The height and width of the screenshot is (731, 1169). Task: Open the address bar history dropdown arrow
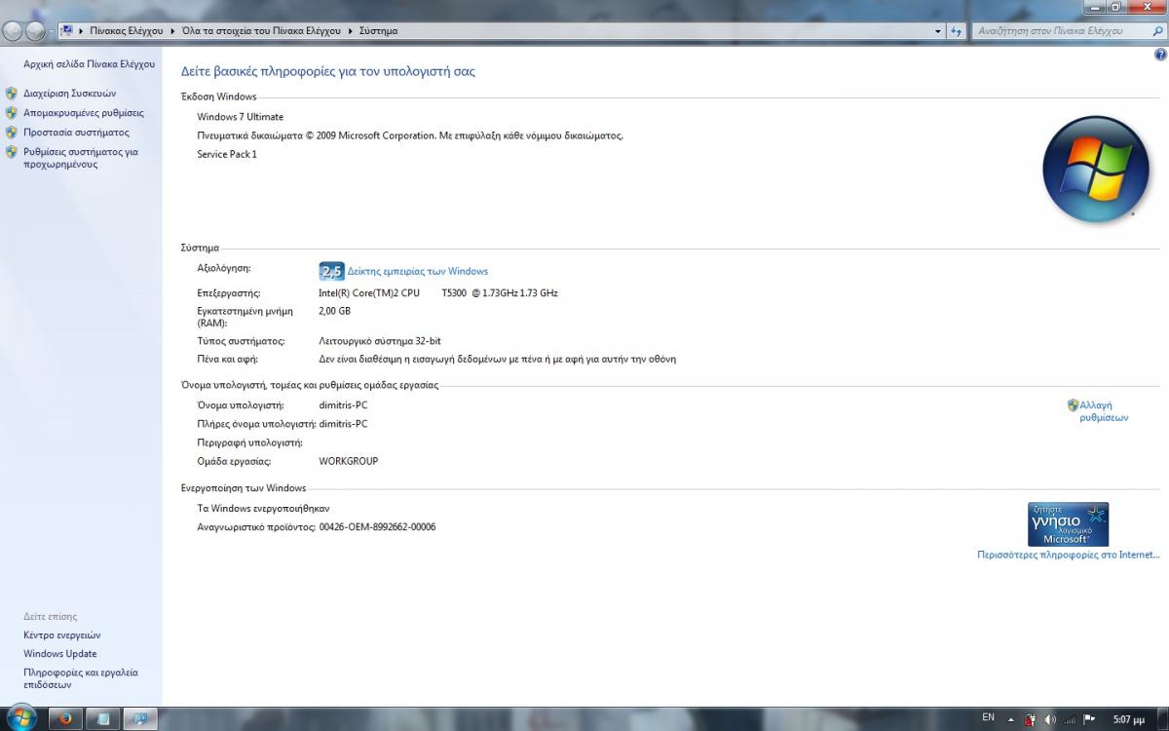pyautogui.click(x=938, y=31)
